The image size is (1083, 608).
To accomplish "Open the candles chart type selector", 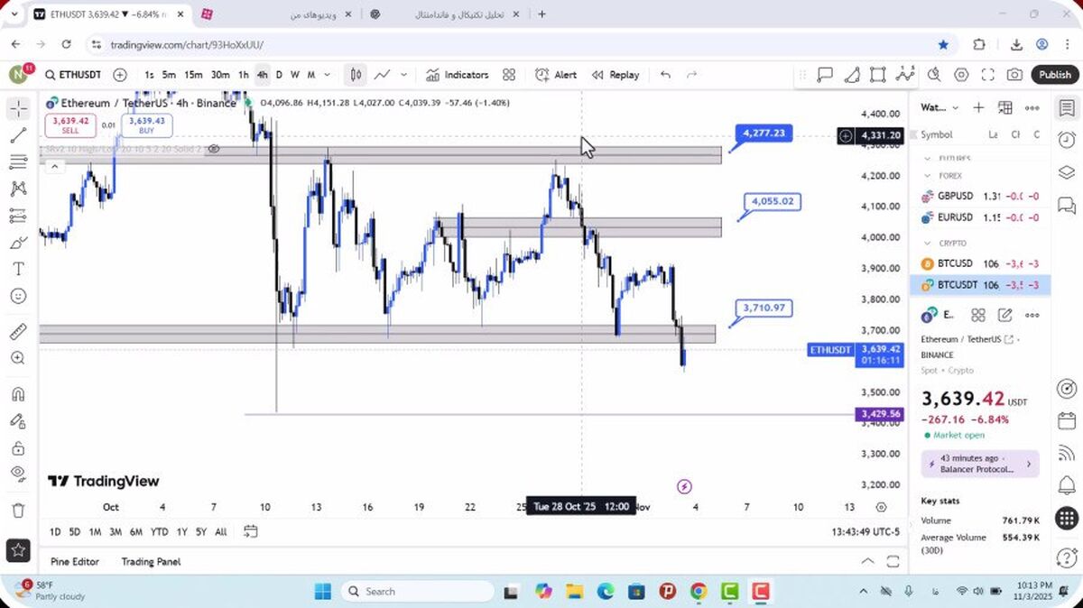I will pyautogui.click(x=356, y=75).
